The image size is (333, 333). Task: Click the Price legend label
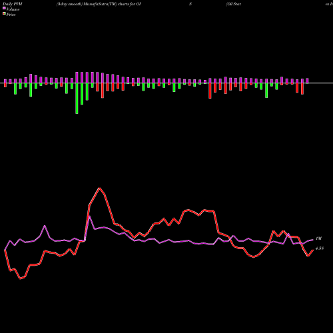pos(11,15)
